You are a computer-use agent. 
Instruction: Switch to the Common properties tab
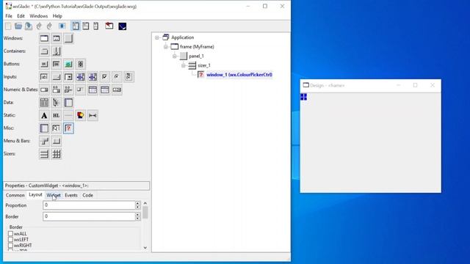pos(15,195)
